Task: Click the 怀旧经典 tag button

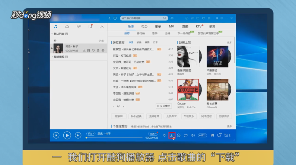Action: pos(136,116)
